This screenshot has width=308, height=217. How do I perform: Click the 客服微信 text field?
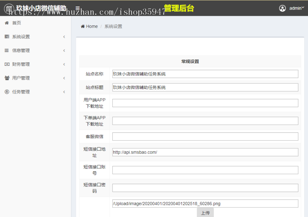(205, 137)
